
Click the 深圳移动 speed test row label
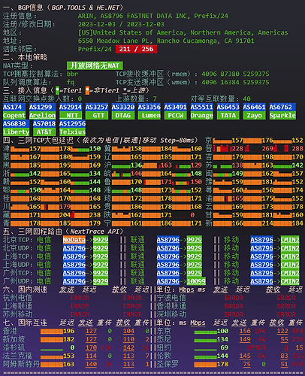[x=171, y=314]
